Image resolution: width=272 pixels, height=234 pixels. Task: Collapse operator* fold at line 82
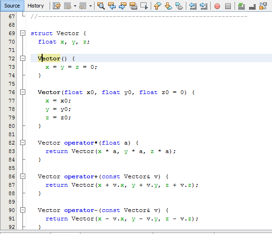23,143
